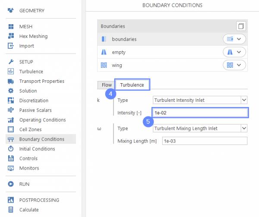Click the Initial Conditions power icon
The height and width of the screenshot is (217, 259).
11,149
